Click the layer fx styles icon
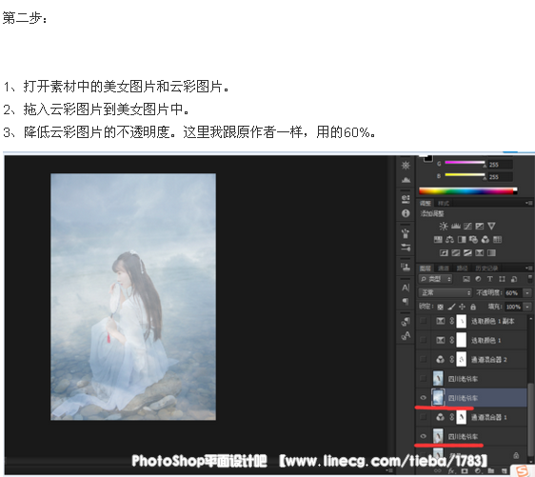Viewport: 535px width, 477px height. click(452, 471)
